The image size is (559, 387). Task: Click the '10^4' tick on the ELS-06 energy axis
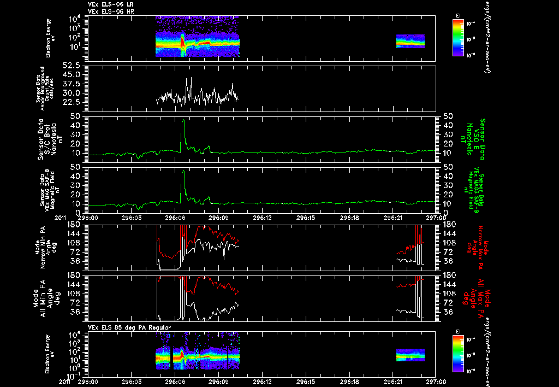(74, 19)
